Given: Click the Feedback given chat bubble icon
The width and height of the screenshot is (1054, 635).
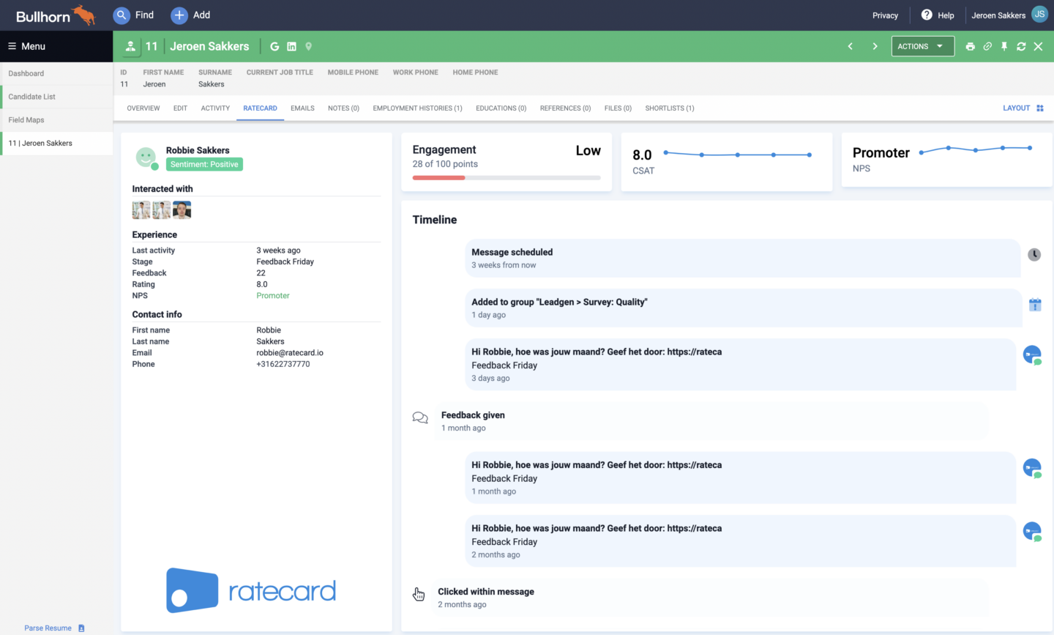Looking at the screenshot, I should [x=420, y=417].
